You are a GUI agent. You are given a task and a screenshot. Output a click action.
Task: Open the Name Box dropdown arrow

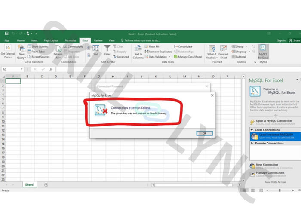[21, 69]
